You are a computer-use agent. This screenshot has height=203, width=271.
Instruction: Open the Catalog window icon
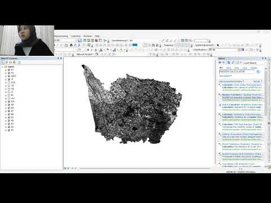(89, 41)
